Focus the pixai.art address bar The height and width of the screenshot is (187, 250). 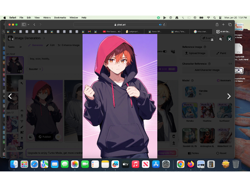click(x=120, y=24)
